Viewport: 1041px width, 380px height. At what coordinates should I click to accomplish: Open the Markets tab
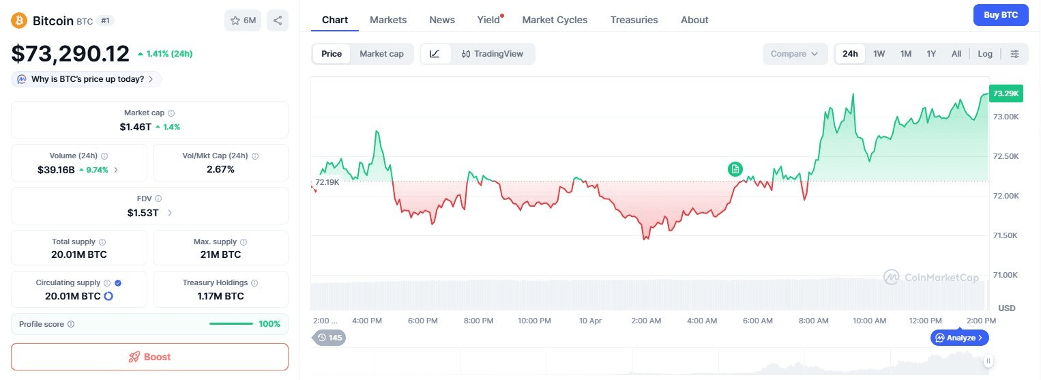(x=388, y=20)
